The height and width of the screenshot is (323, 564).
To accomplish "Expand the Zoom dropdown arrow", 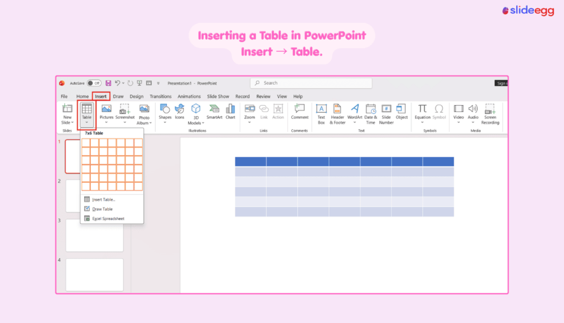I will coord(250,123).
